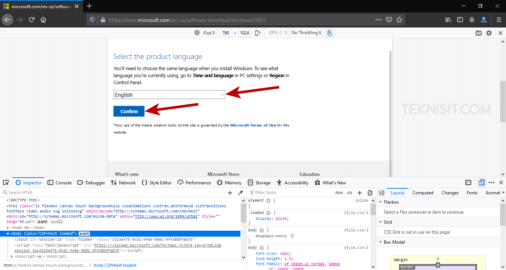This screenshot has width=506, height=270.
Task: Reload the current page
Action: click(x=32, y=20)
